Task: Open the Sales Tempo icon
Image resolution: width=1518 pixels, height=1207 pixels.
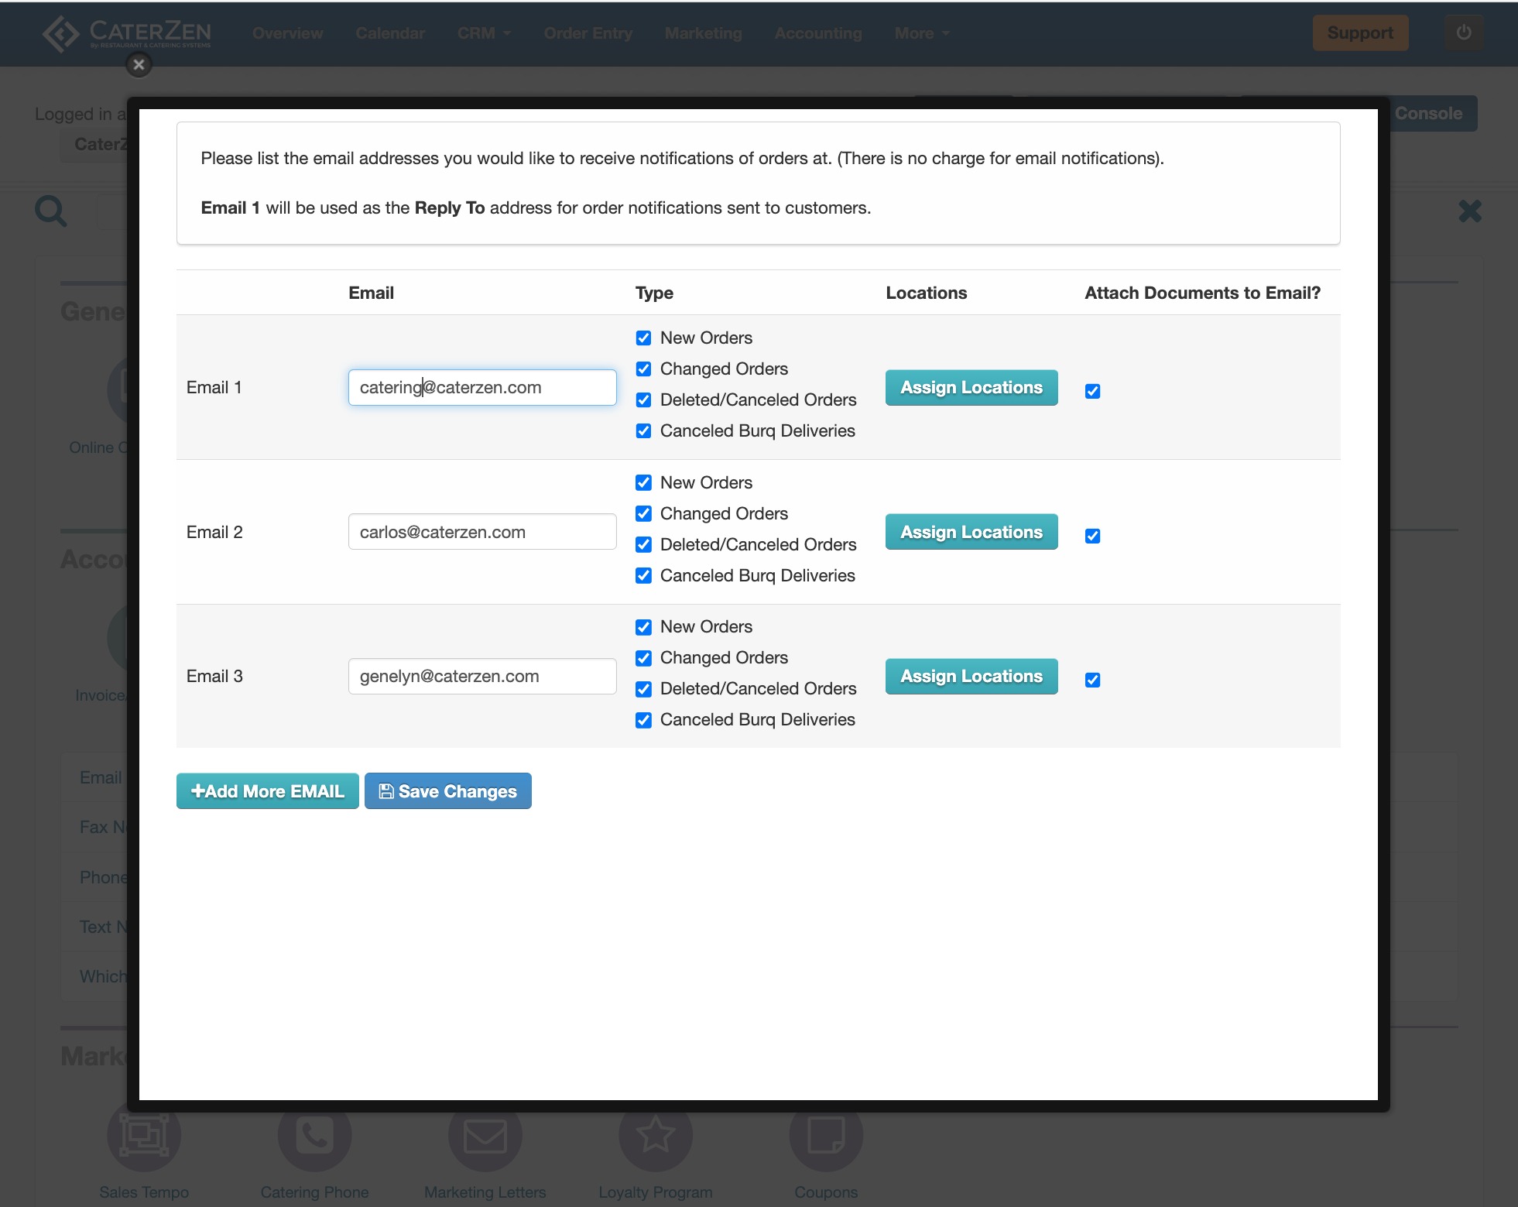Action: coord(144,1136)
